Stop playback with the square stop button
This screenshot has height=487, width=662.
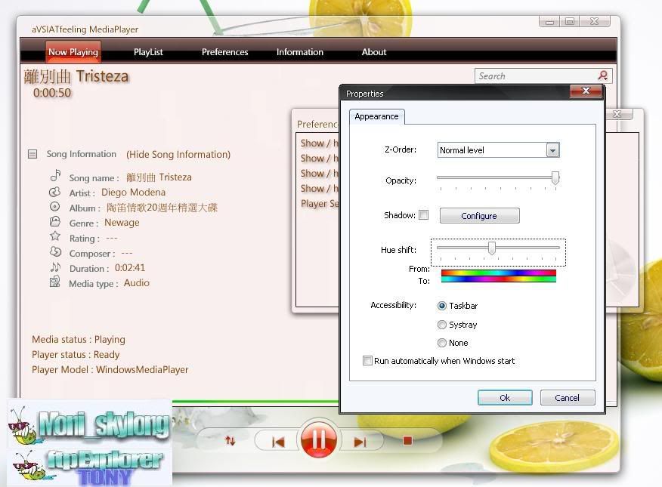[x=407, y=441]
